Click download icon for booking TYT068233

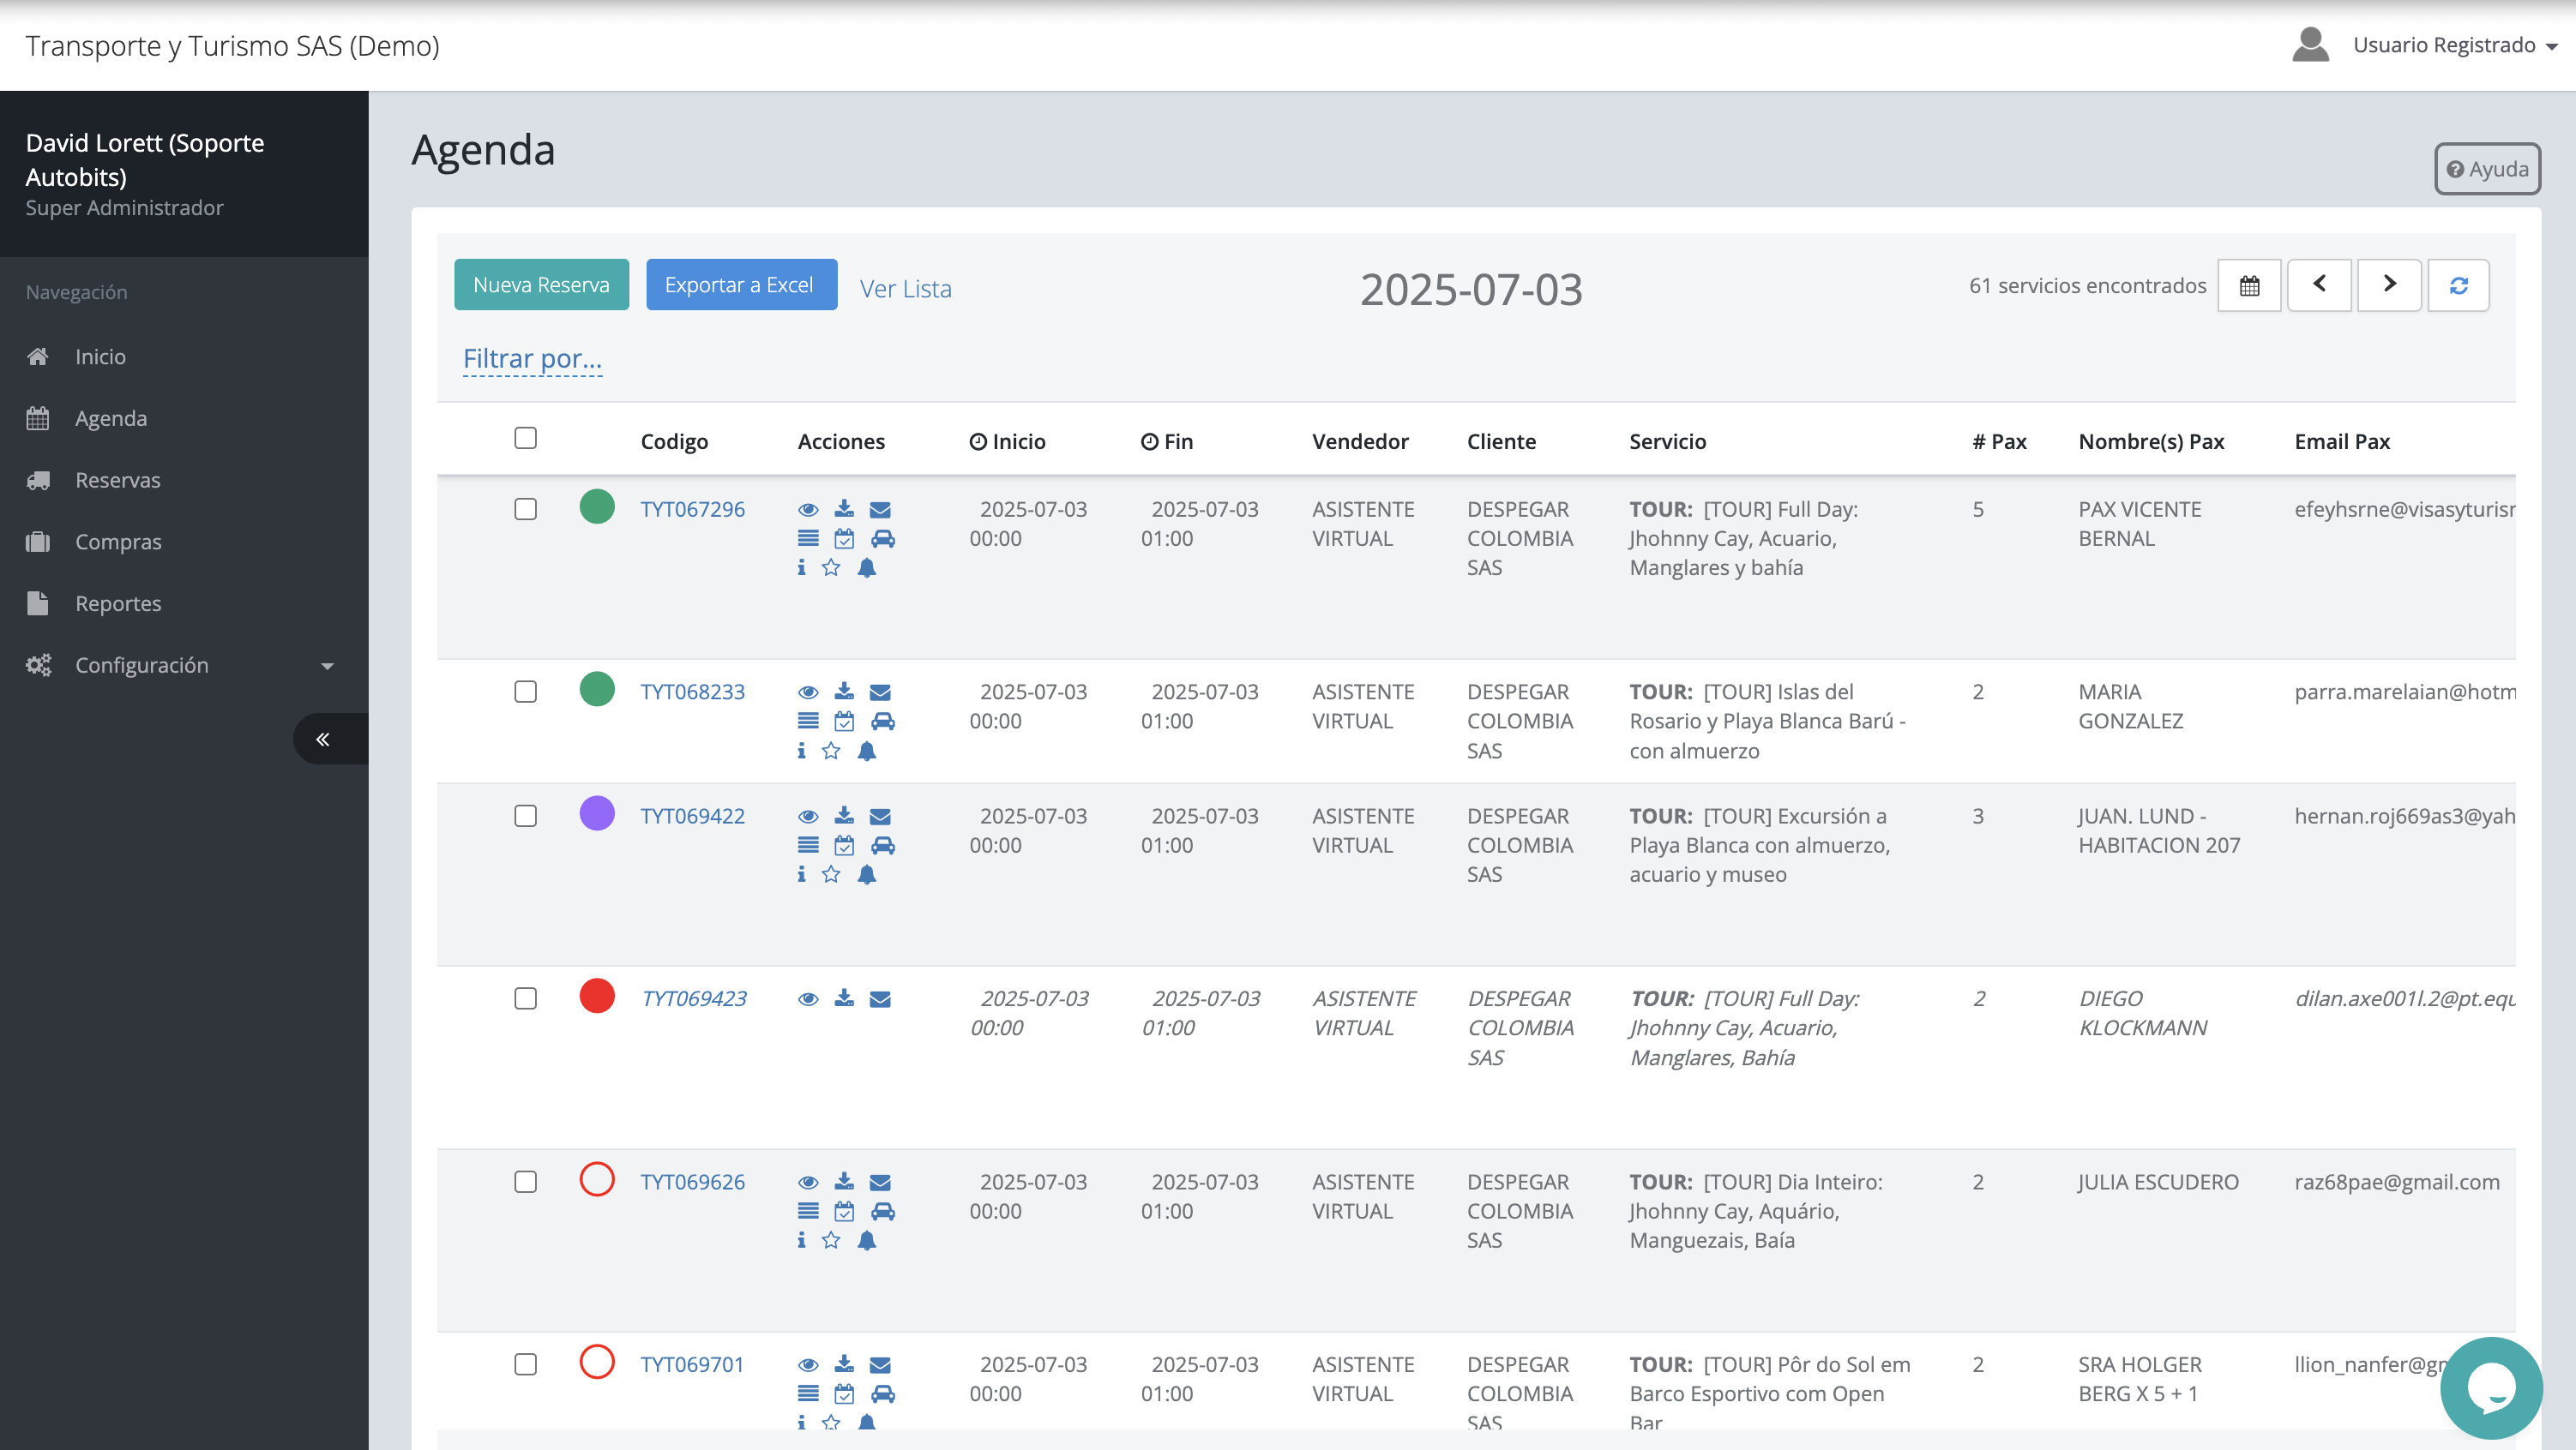click(x=844, y=692)
